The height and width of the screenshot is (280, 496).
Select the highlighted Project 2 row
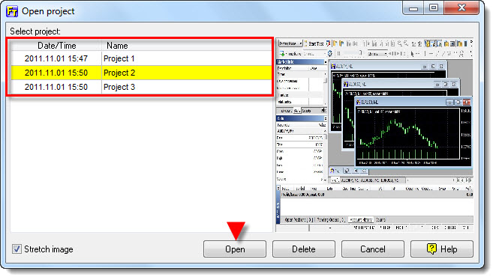(x=141, y=73)
